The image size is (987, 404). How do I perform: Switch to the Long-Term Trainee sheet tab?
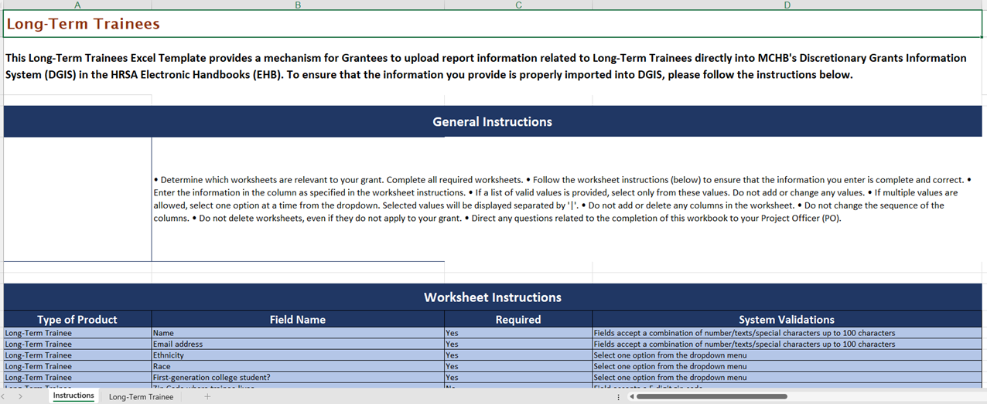pos(141,396)
